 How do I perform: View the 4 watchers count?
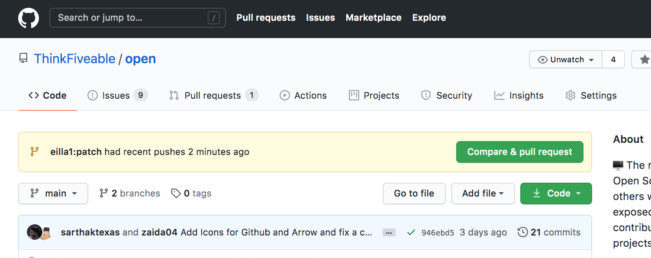click(x=613, y=60)
